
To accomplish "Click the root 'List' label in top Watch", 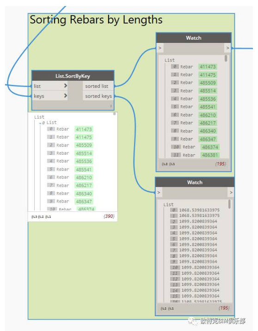I will coord(170,60).
